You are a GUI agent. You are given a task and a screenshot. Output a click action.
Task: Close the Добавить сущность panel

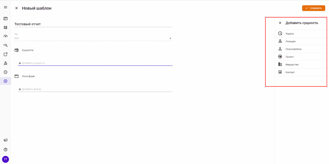click(280, 23)
